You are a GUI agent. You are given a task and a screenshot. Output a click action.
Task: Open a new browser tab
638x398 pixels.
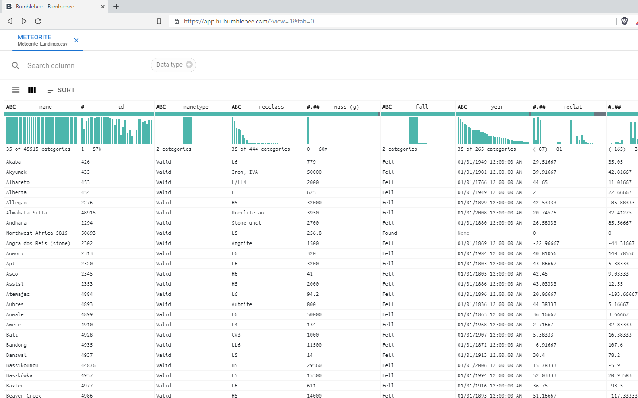coord(116,7)
